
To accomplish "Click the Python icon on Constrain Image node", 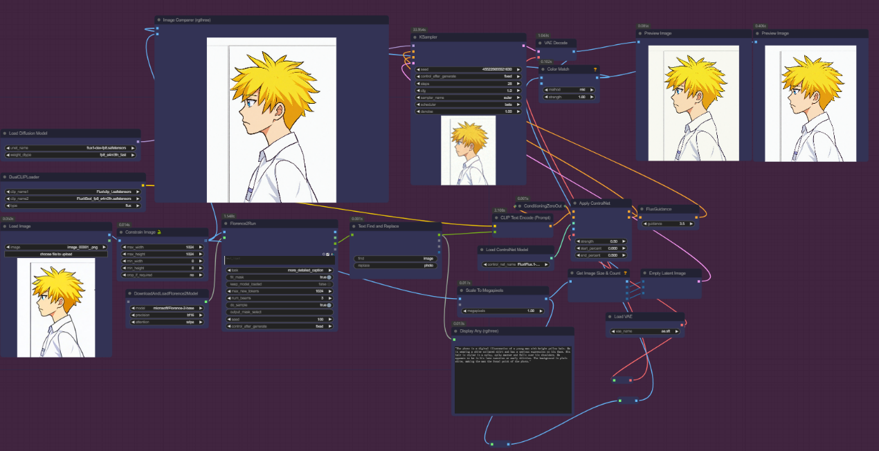I will 158,232.
